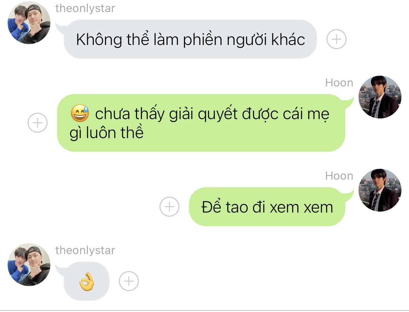Select the green bubble "chưa thấy giải quyết được"
Screen dimensions: 409x312
[x=201, y=123]
